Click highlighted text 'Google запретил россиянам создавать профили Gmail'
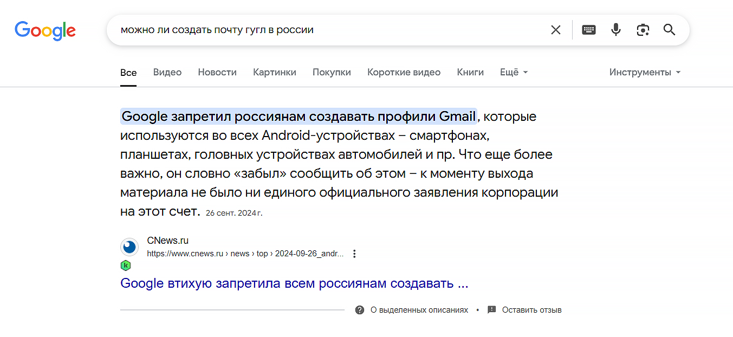 pyautogui.click(x=299, y=116)
